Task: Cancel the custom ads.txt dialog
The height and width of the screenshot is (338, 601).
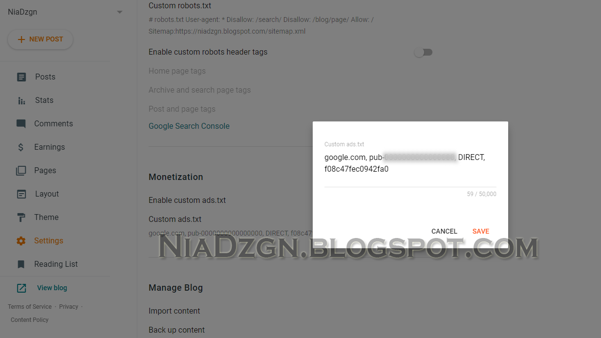Action: point(444,231)
